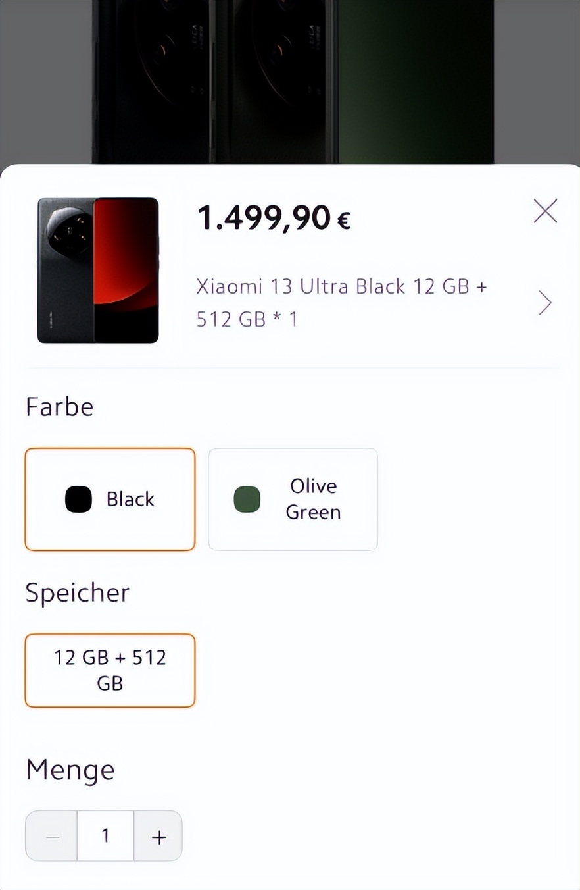Image resolution: width=580 pixels, height=890 pixels.
Task: Open Xiaomi 13 Ultra Black product link
Action: point(341,303)
